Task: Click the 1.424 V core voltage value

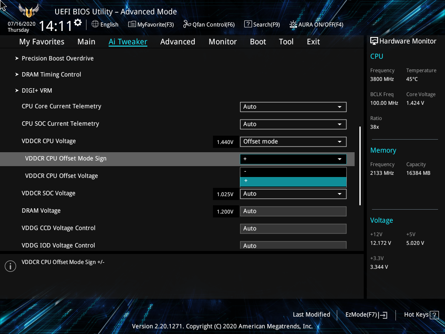Action: pyautogui.click(x=415, y=103)
